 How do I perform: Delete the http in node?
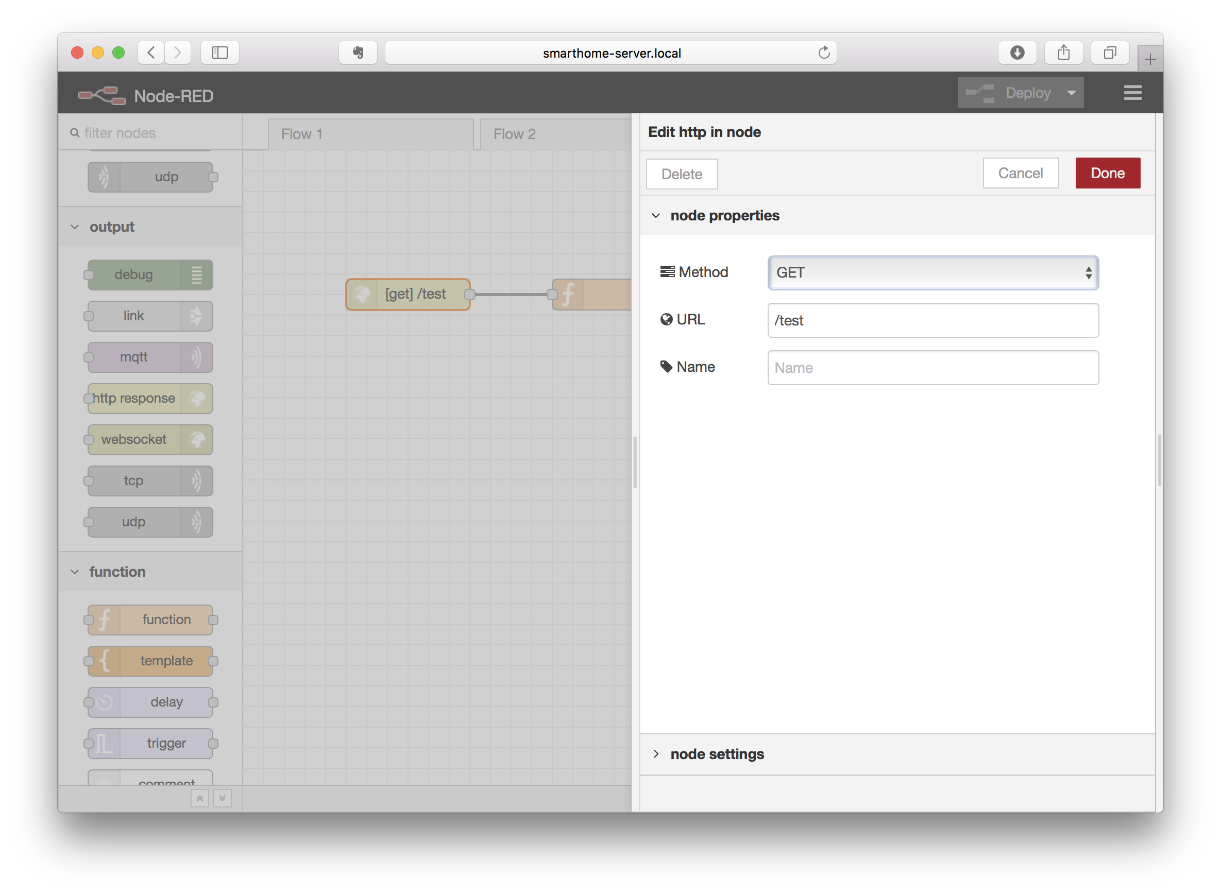point(681,174)
